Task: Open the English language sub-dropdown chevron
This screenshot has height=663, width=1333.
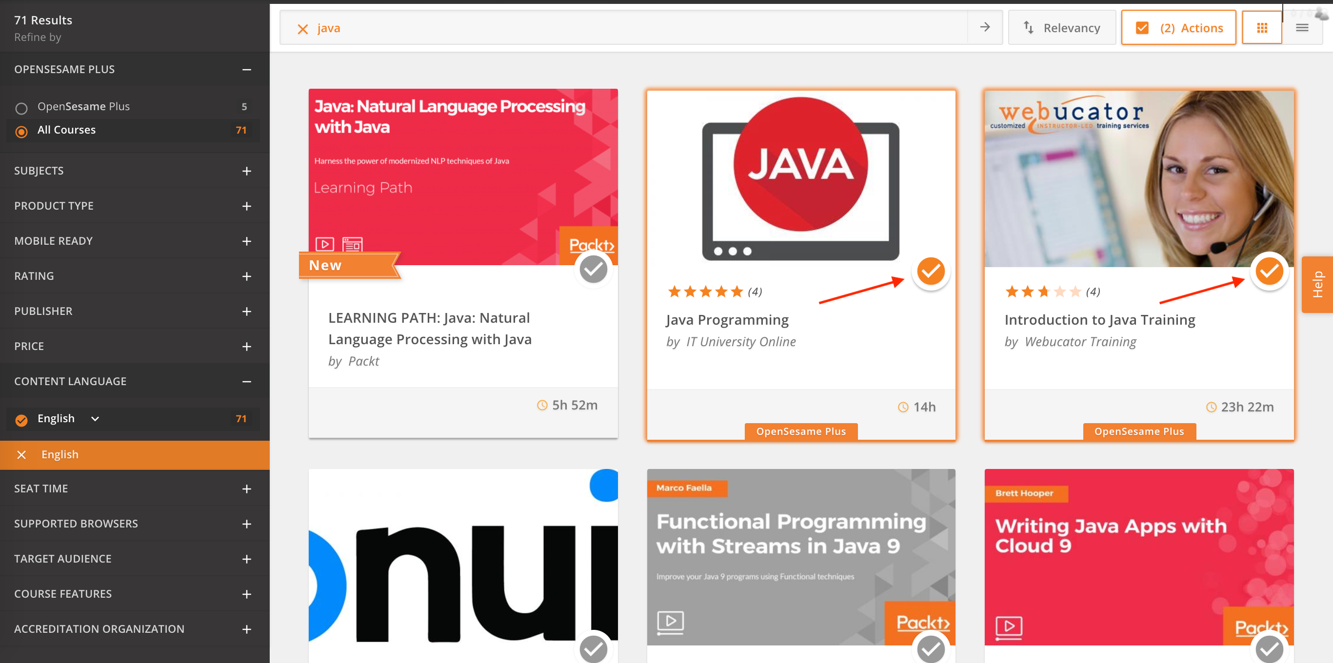Action: pos(95,419)
